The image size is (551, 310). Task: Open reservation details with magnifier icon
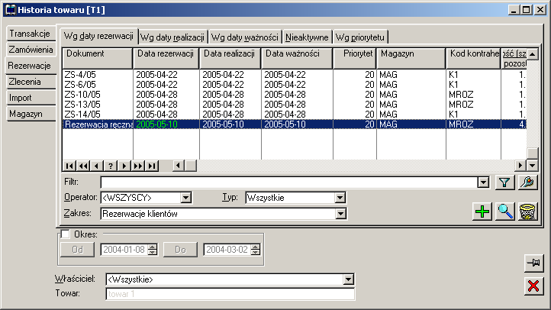click(505, 212)
